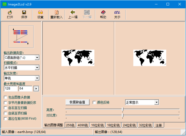This screenshot has height=136, width=186.
Task: Enable 包含图像头数据 checkbox
Action: click(5, 97)
